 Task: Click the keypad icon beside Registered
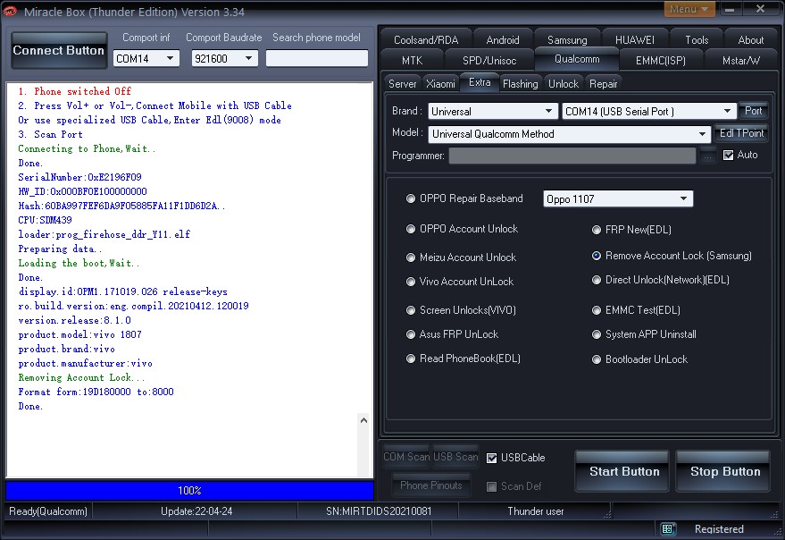click(667, 528)
